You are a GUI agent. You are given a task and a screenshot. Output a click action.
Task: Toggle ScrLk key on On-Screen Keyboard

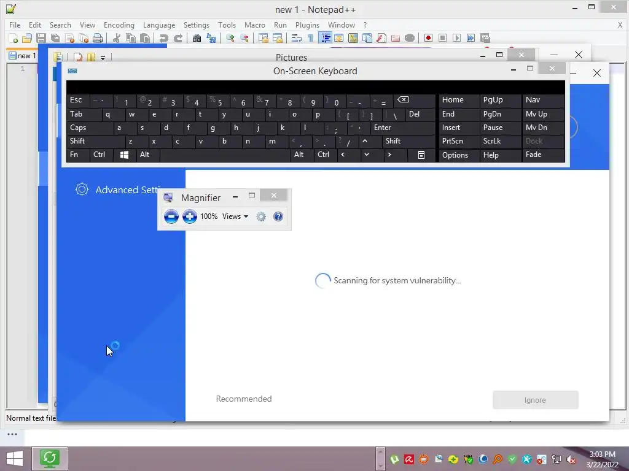point(500,141)
